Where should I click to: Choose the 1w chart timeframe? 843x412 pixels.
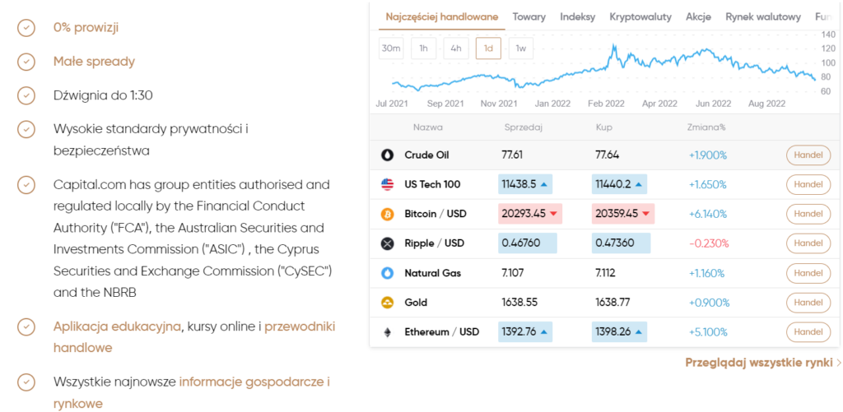pos(520,49)
